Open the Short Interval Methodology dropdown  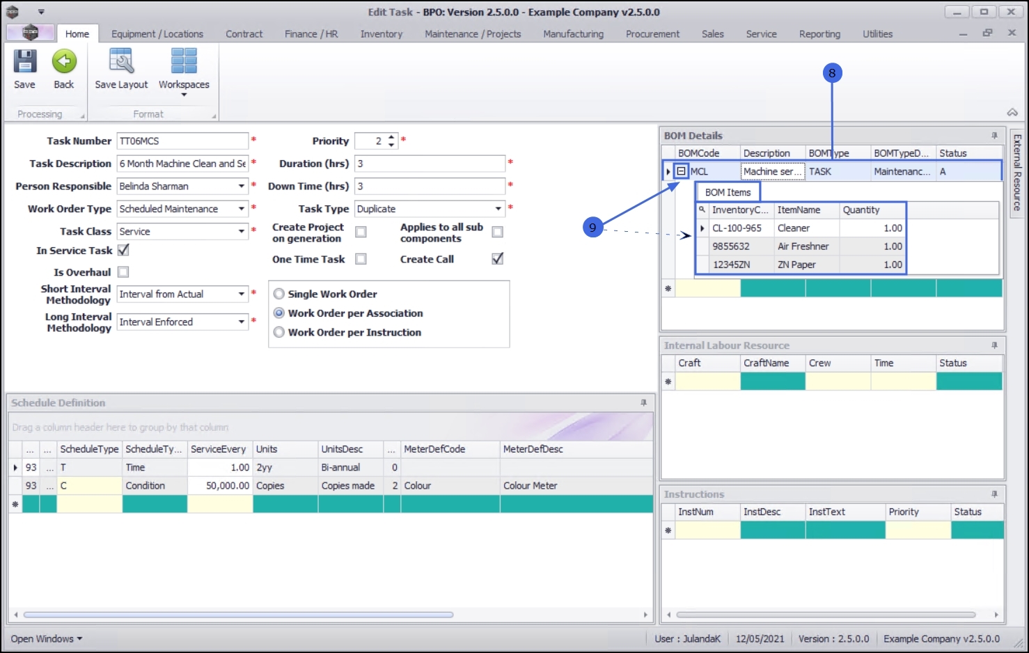[x=242, y=294]
